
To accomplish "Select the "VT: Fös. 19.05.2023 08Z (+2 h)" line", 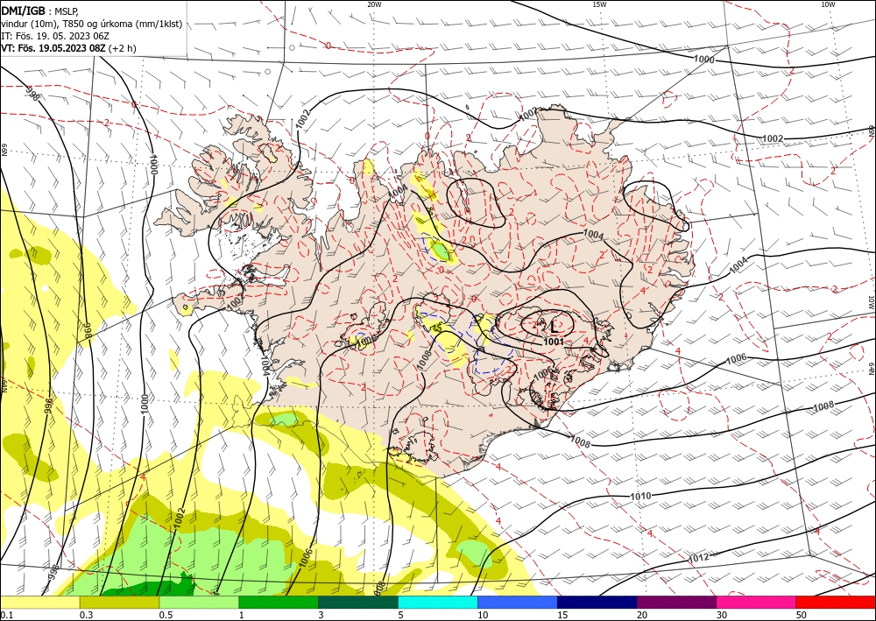I will [x=68, y=48].
